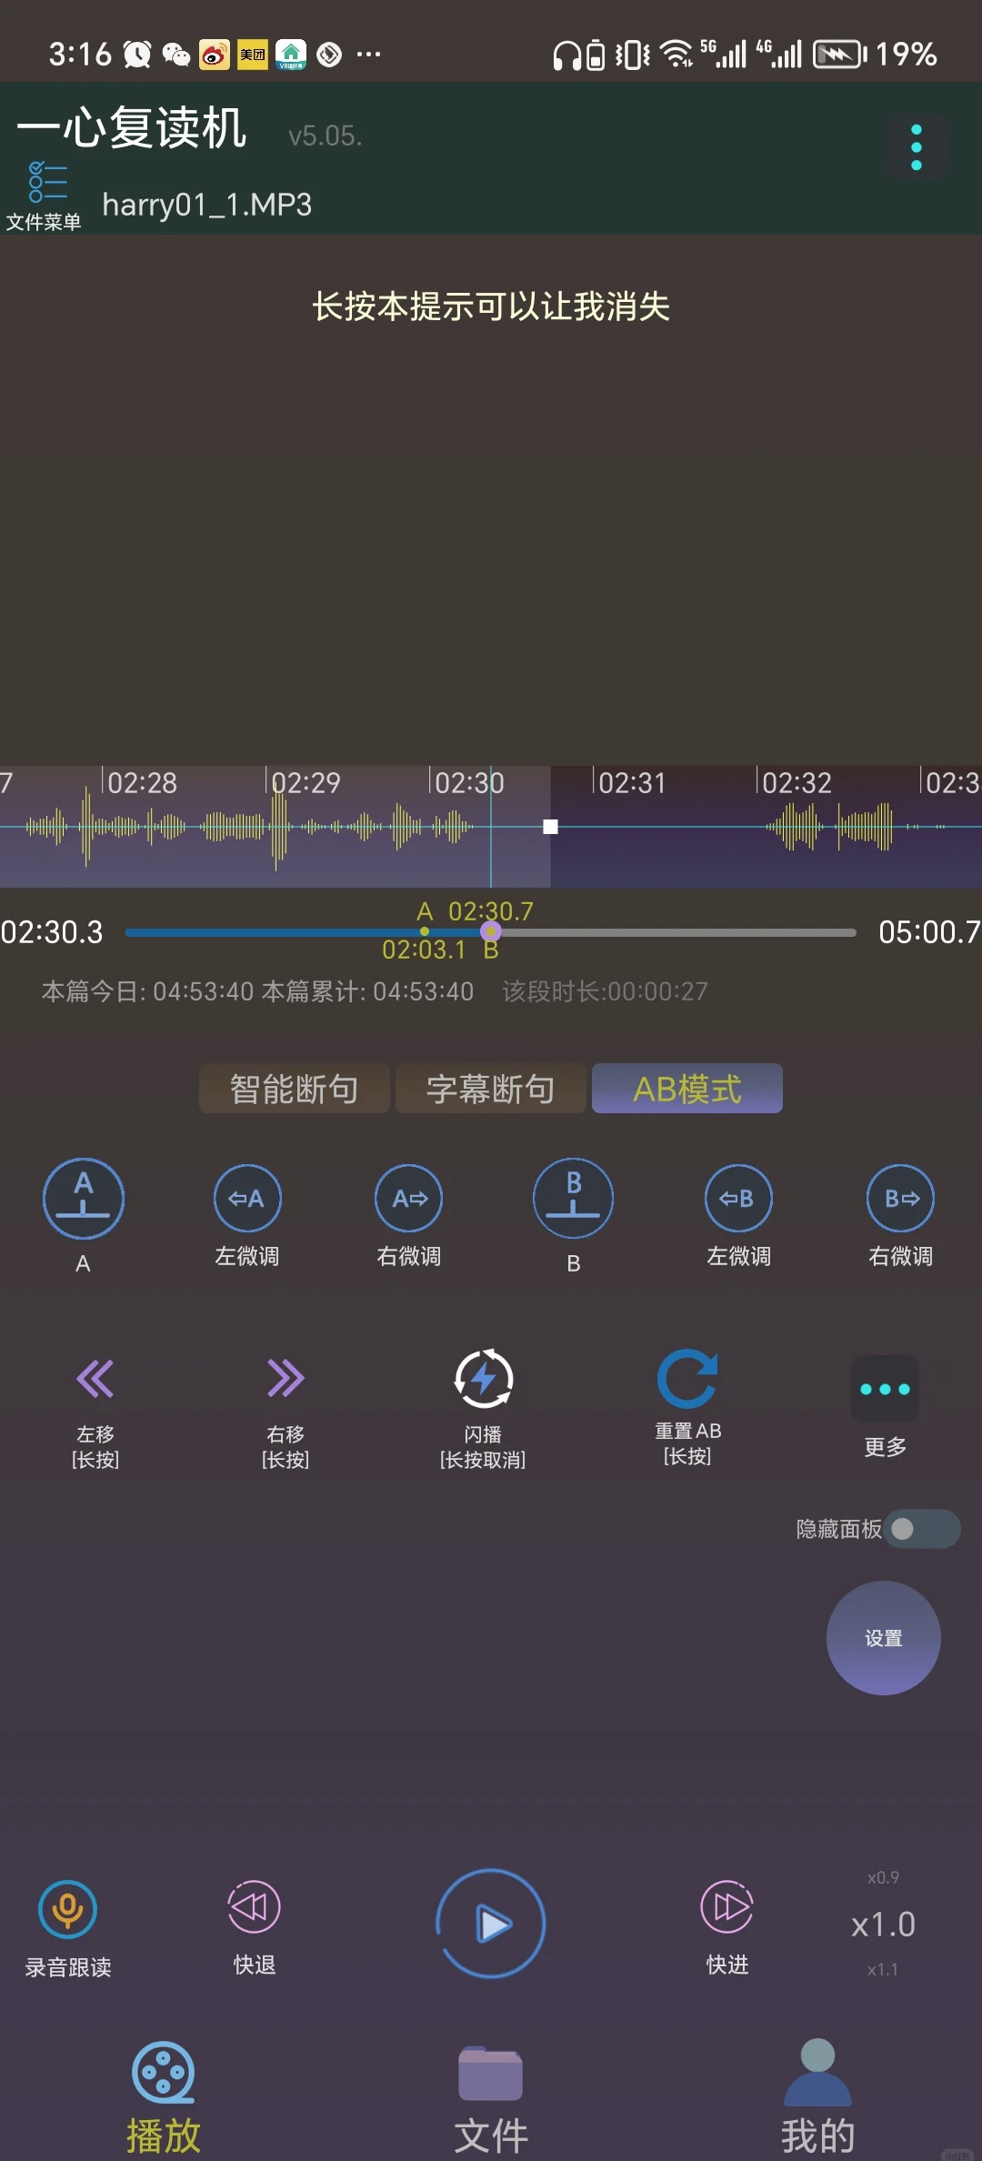Tap the current x1.0 speed value
982x2161 pixels.
point(883,1925)
